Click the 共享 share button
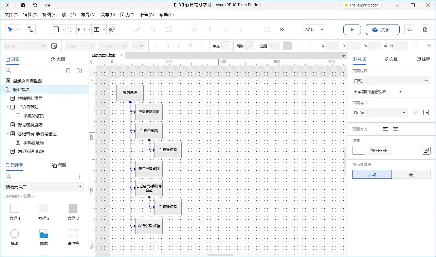This screenshot has width=436, height=257. pyautogui.click(x=380, y=30)
